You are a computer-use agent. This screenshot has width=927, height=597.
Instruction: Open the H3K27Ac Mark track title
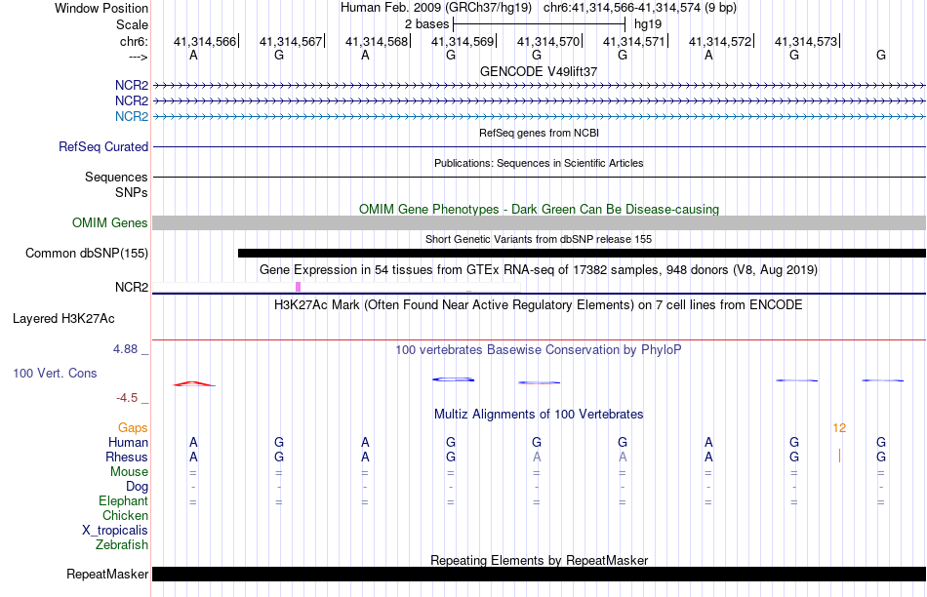tap(539, 305)
